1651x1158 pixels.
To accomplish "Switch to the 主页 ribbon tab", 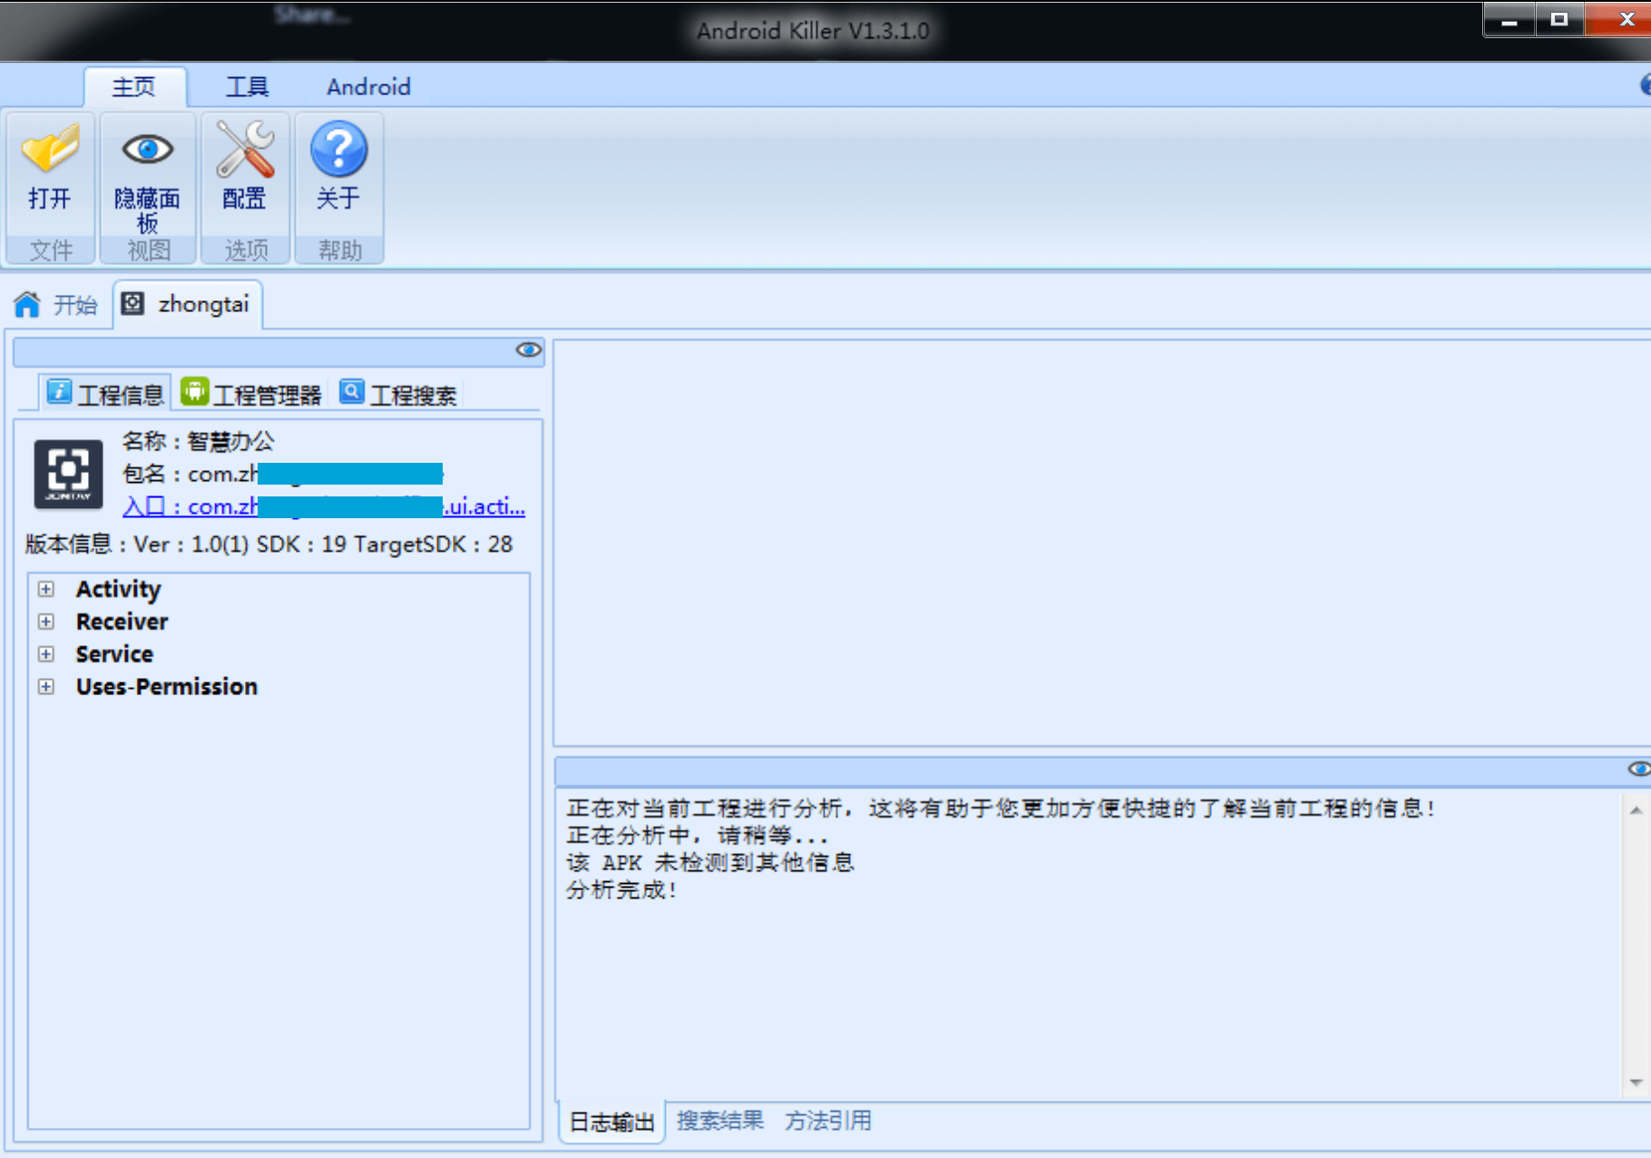I will point(134,87).
